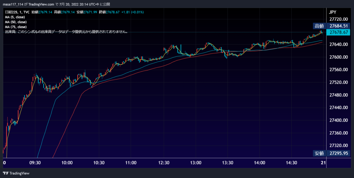Click the 27320.00 price axis tick

coord(339,146)
